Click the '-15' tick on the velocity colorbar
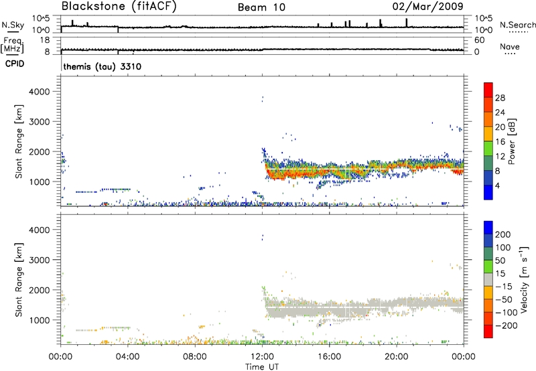 coord(504,287)
